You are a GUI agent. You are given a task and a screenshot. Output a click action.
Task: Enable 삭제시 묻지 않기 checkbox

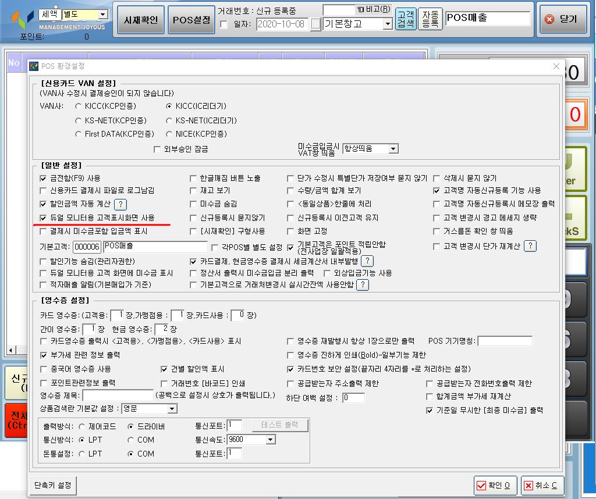click(x=437, y=178)
